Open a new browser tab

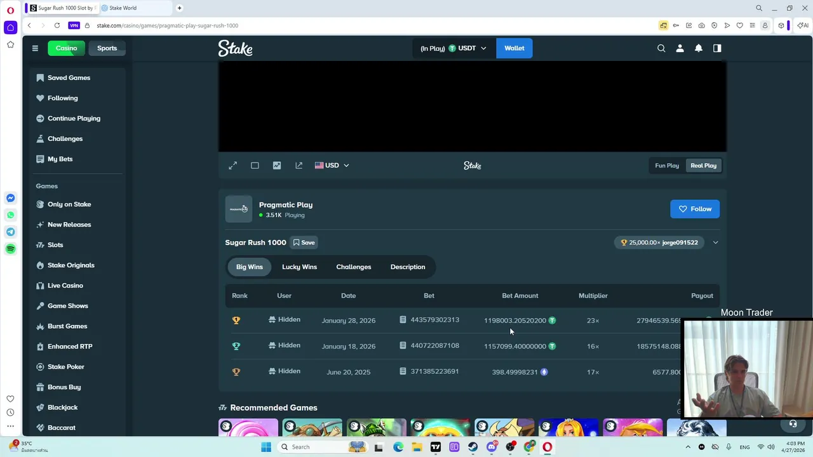click(179, 8)
